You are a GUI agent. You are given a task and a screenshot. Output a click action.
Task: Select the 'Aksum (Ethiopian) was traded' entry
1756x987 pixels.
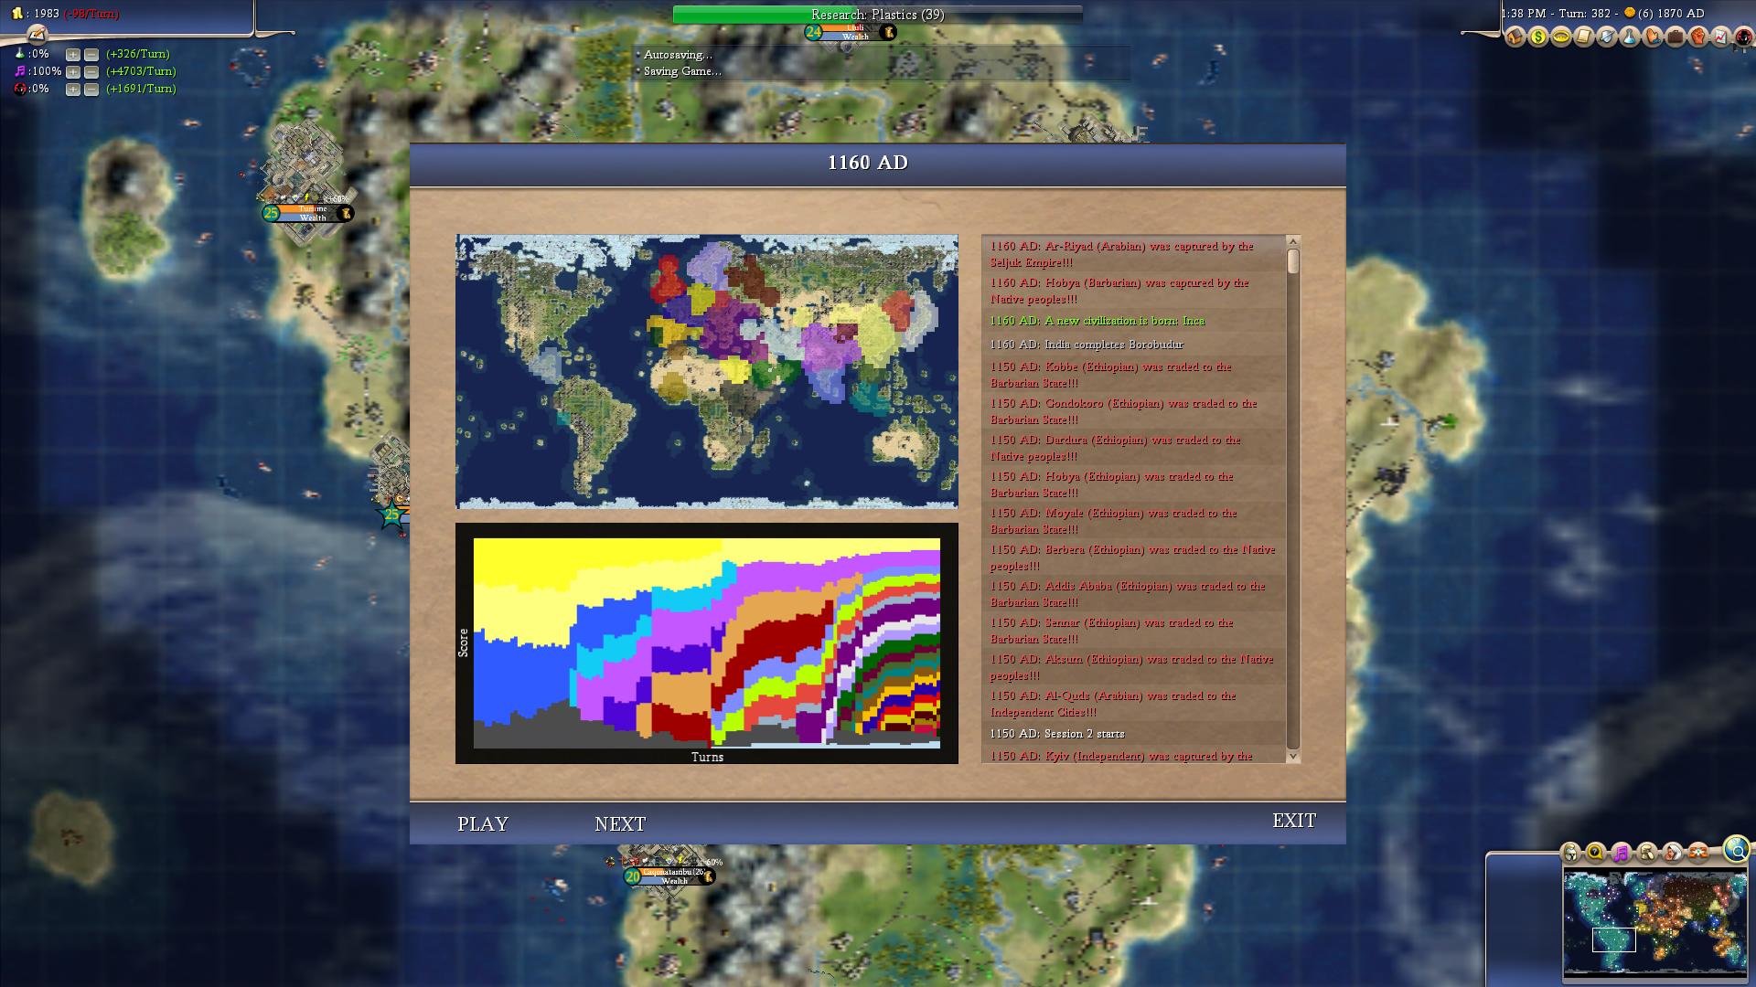coord(1132,667)
